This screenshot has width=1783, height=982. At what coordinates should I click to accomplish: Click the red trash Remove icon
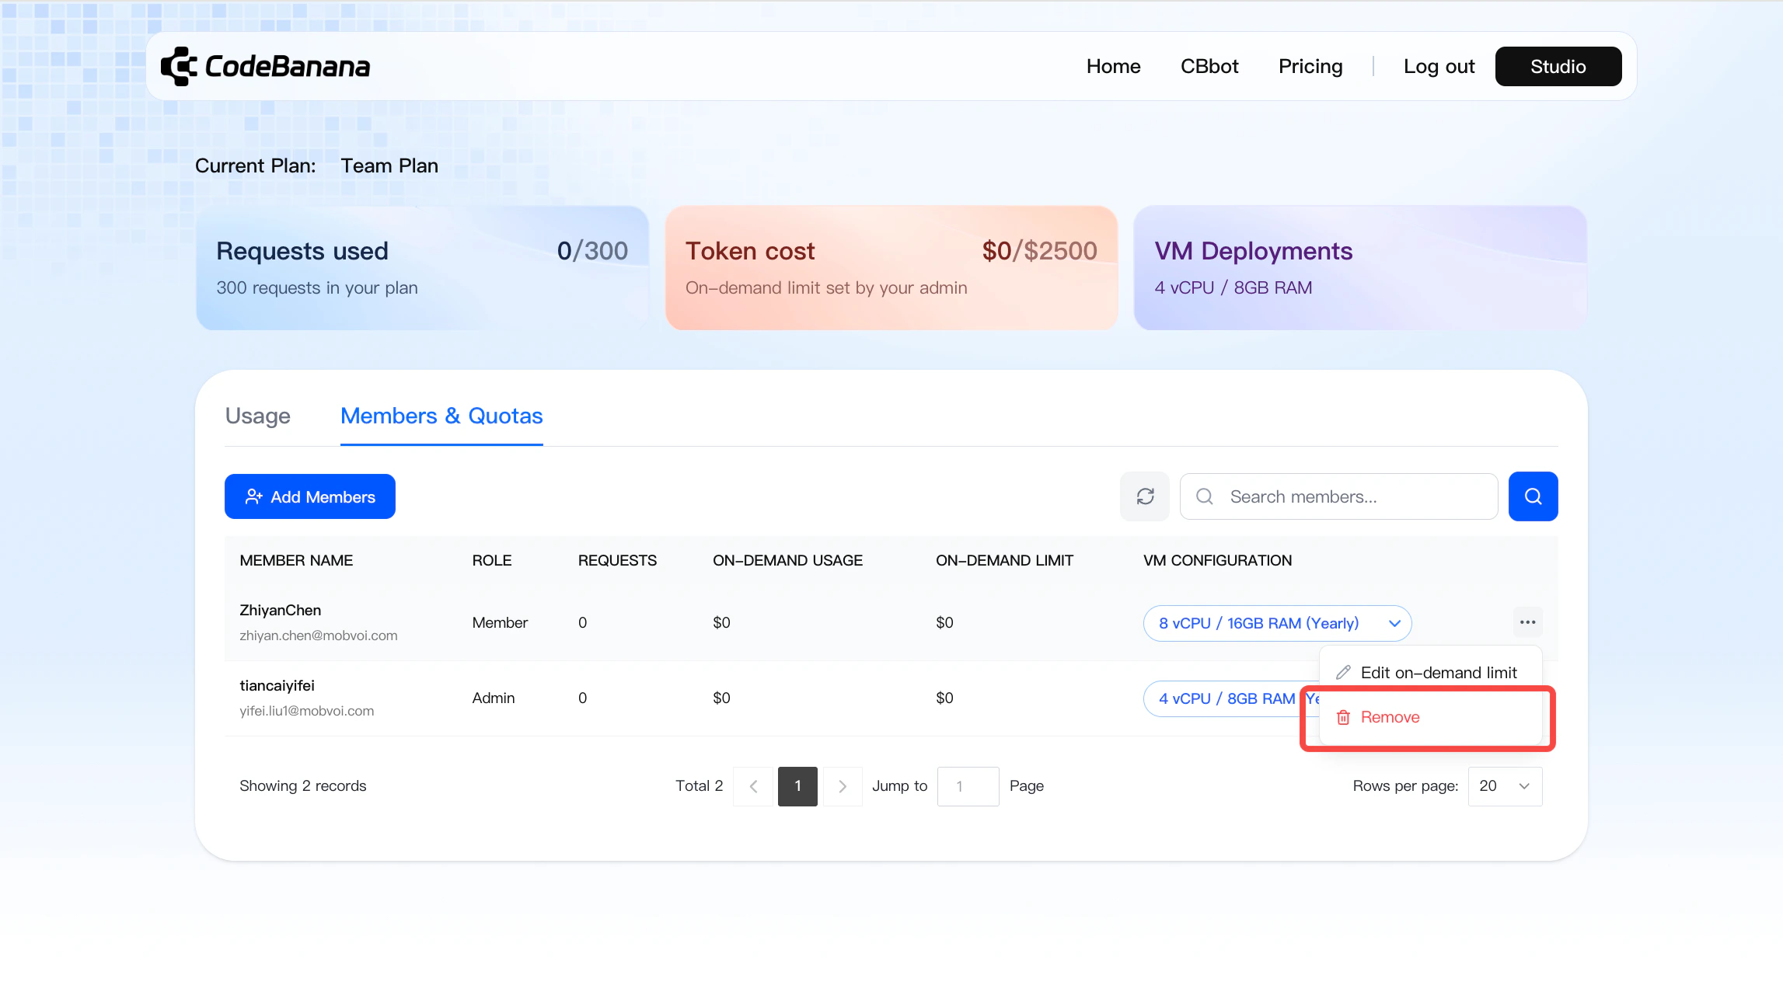tap(1343, 717)
